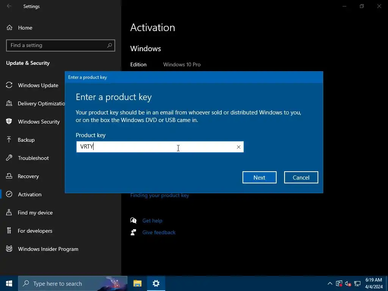Click the Update & Security heading

28,63
